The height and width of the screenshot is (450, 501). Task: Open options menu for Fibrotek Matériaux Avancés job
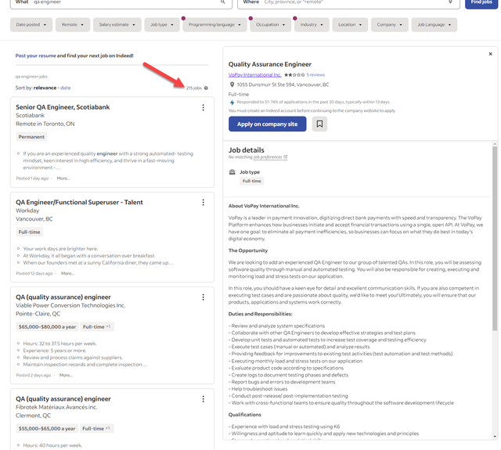tap(204, 399)
